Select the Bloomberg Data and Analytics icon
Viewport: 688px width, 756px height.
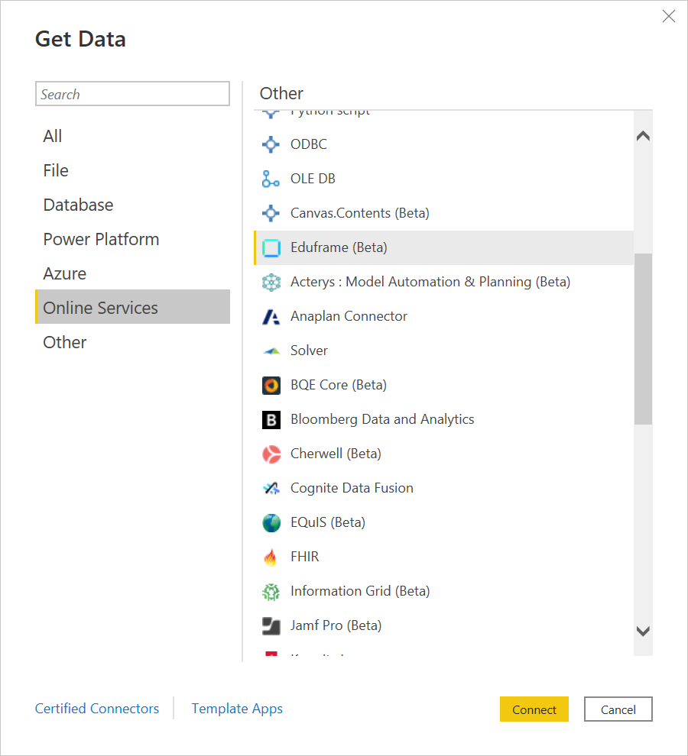[271, 419]
